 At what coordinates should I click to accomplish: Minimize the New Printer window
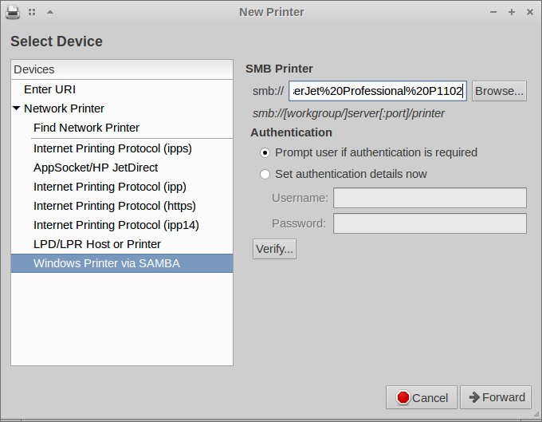(x=494, y=12)
